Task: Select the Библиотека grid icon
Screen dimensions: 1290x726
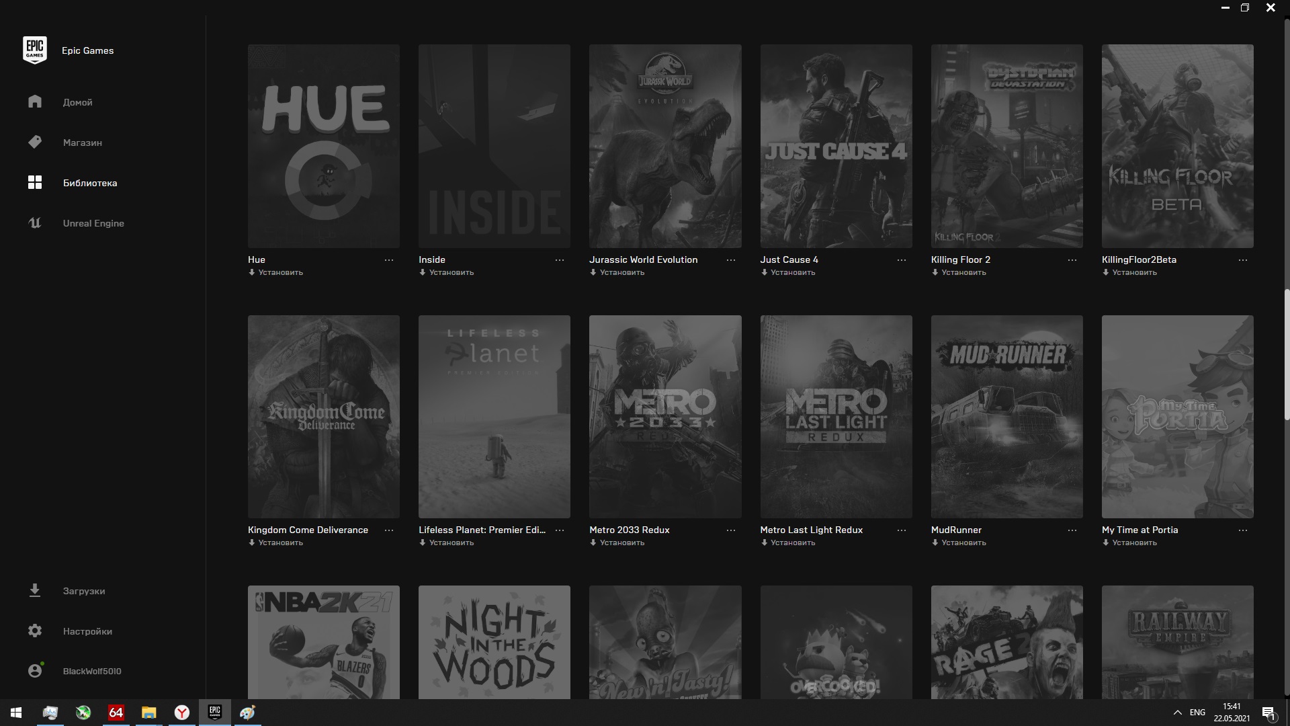Action: pyautogui.click(x=35, y=182)
